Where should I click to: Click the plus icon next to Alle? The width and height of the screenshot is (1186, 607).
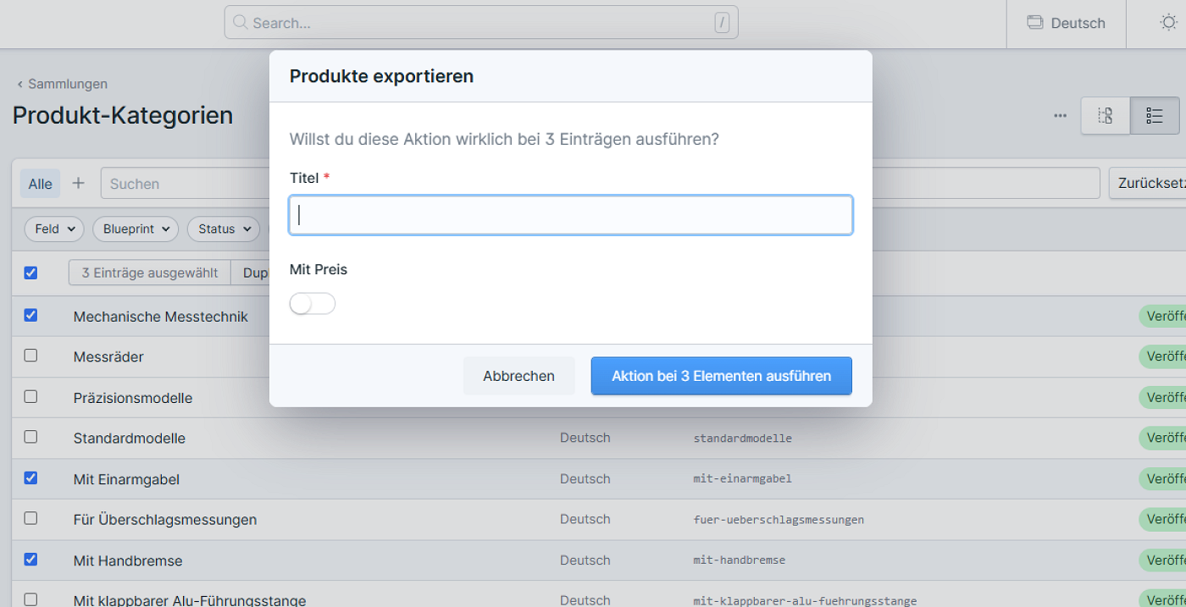(79, 183)
